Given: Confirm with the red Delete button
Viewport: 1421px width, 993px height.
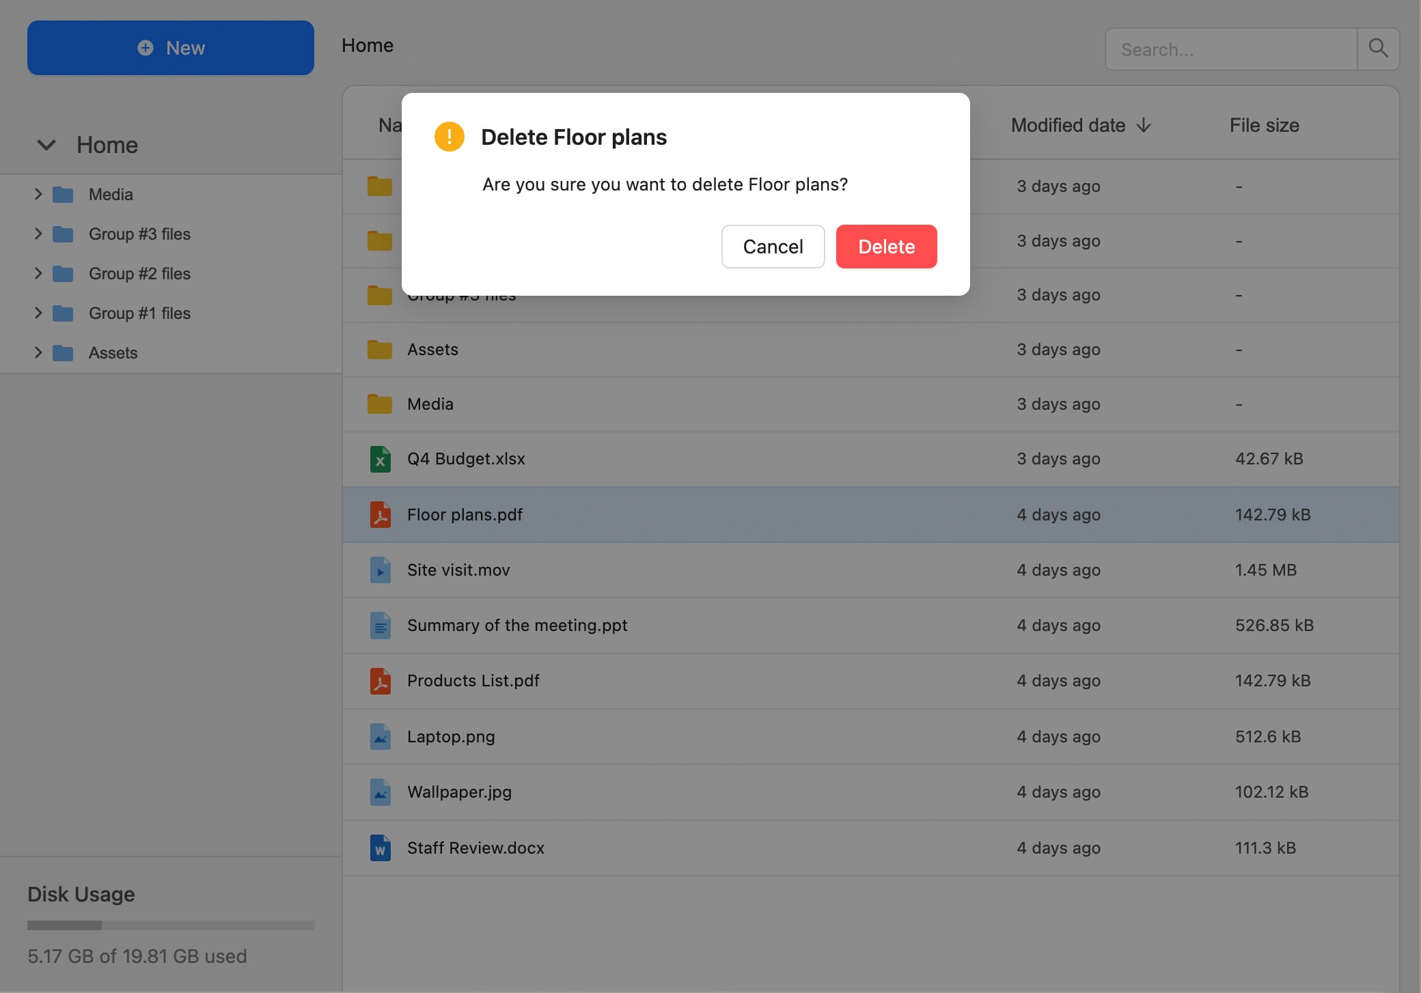Looking at the screenshot, I should pyautogui.click(x=886, y=247).
